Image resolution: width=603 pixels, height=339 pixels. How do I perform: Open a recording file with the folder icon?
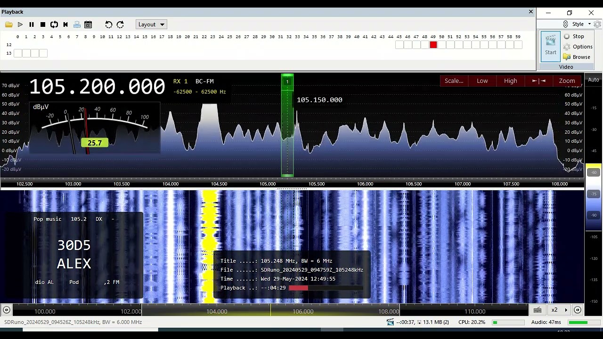[x=9, y=24]
